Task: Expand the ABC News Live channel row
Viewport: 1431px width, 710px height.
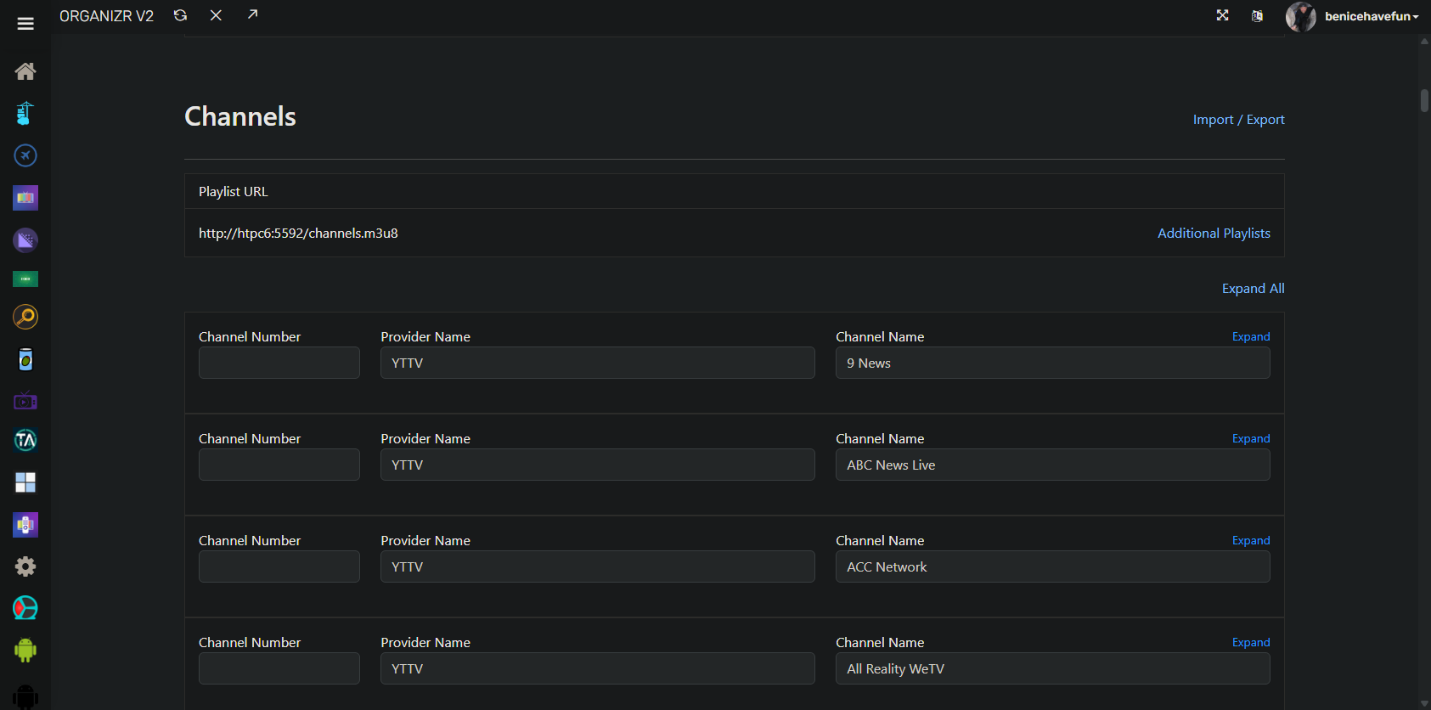Action: click(x=1250, y=439)
